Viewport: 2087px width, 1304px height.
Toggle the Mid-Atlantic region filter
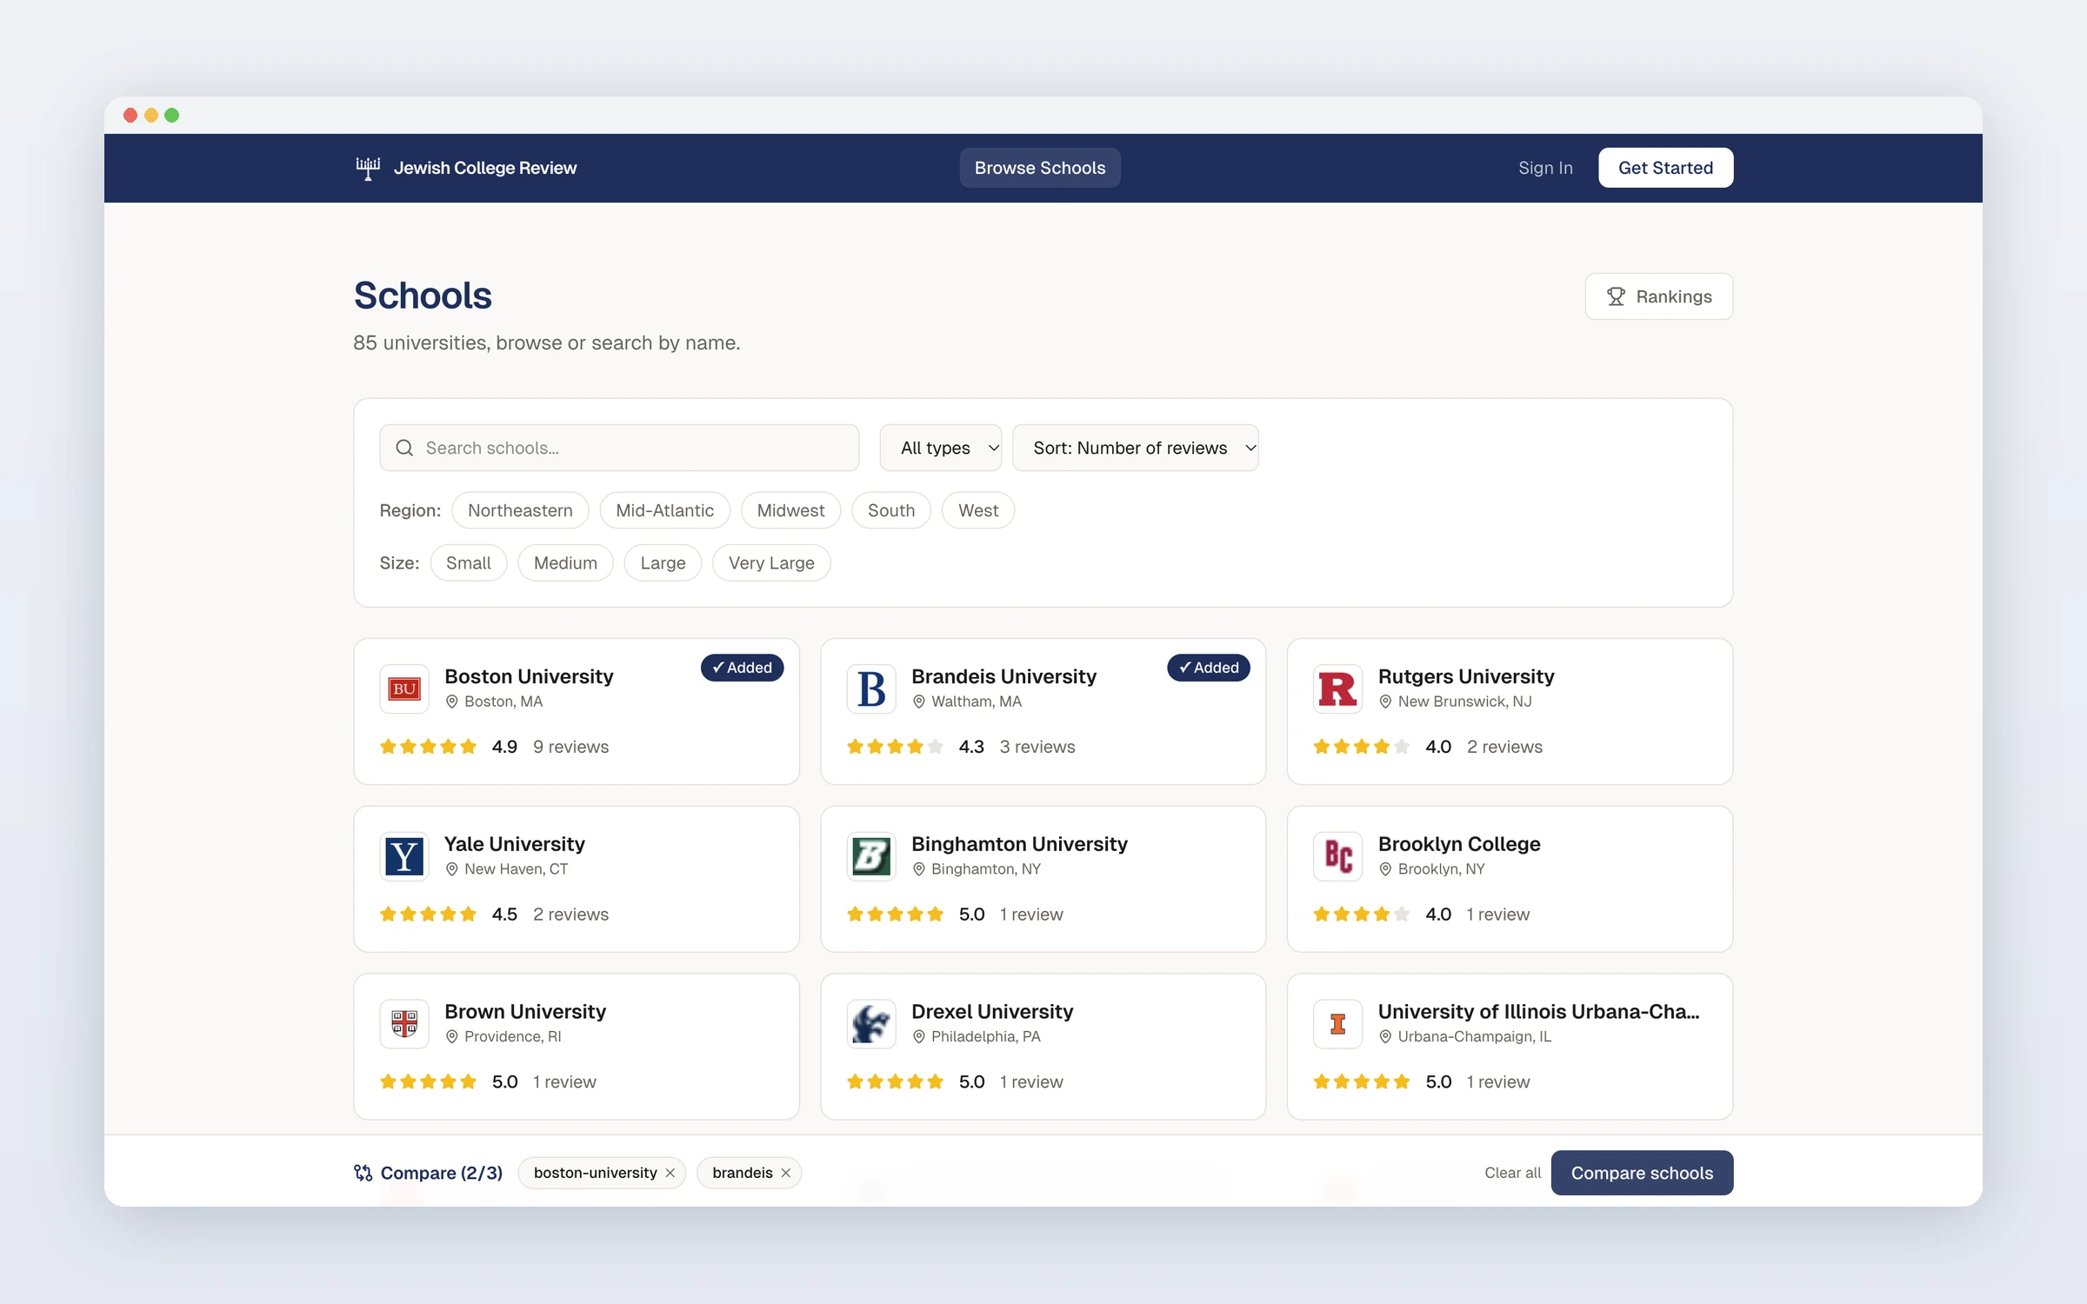tap(665, 510)
